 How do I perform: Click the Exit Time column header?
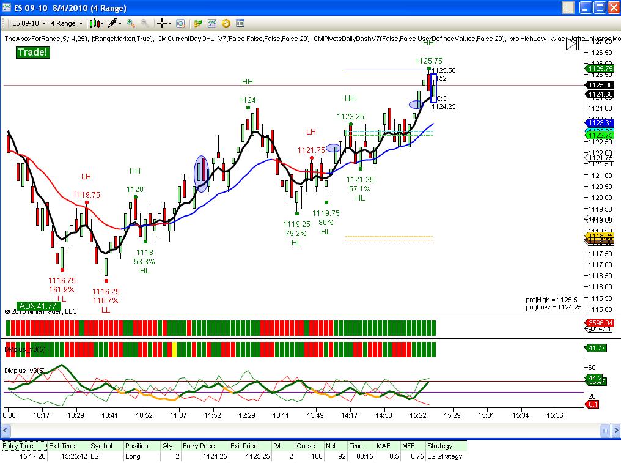pyautogui.click(x=68, y=446)
